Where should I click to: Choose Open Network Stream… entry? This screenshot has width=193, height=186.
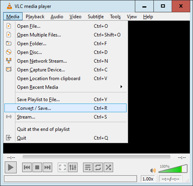pyautogui.click(x=65, y=61)
